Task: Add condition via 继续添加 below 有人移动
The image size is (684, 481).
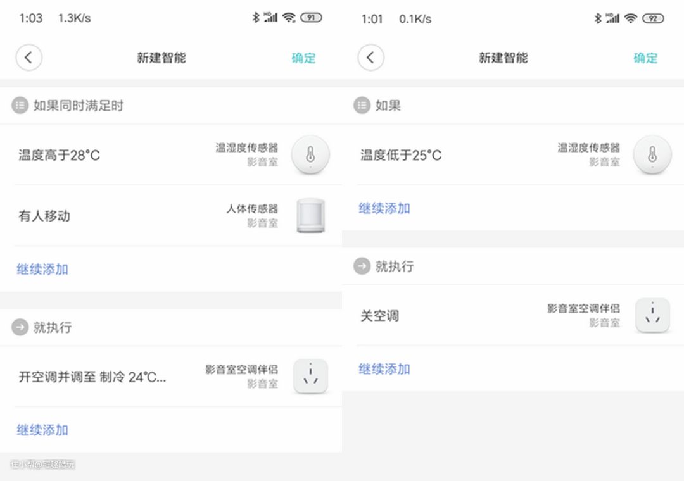Action: pos(42,270)
